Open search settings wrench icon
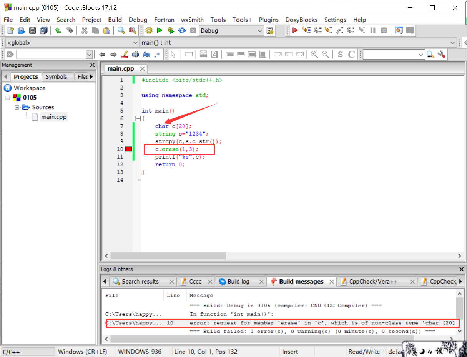 442,55
